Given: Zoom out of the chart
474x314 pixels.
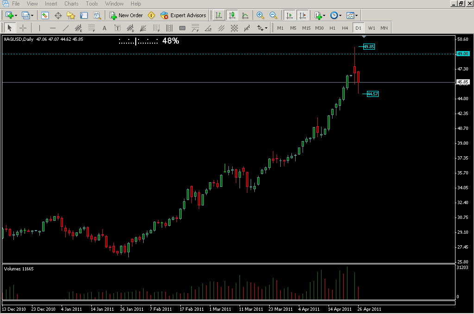Looking at the screenshot, I should [x=273, y=15].
